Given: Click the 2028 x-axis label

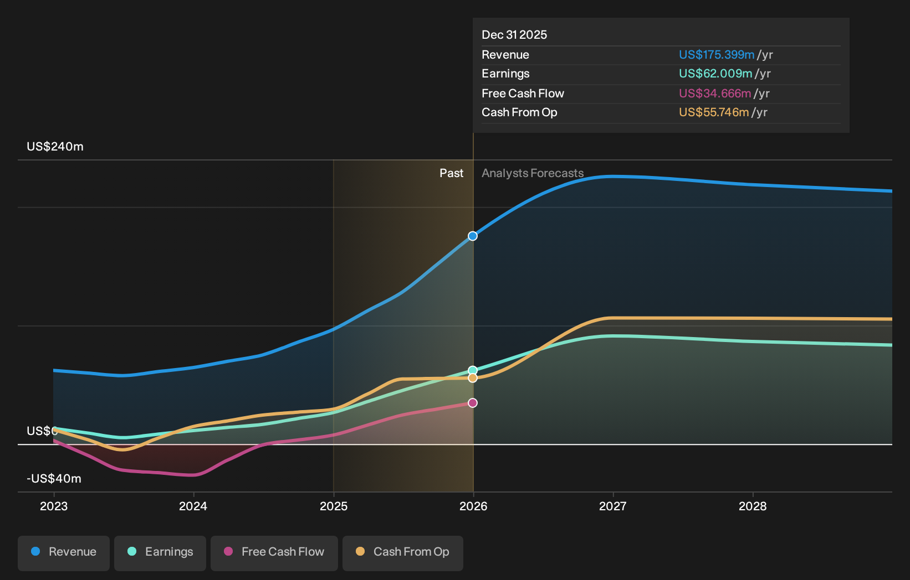Looking at the screenshot, I should (x=753, y=506).
